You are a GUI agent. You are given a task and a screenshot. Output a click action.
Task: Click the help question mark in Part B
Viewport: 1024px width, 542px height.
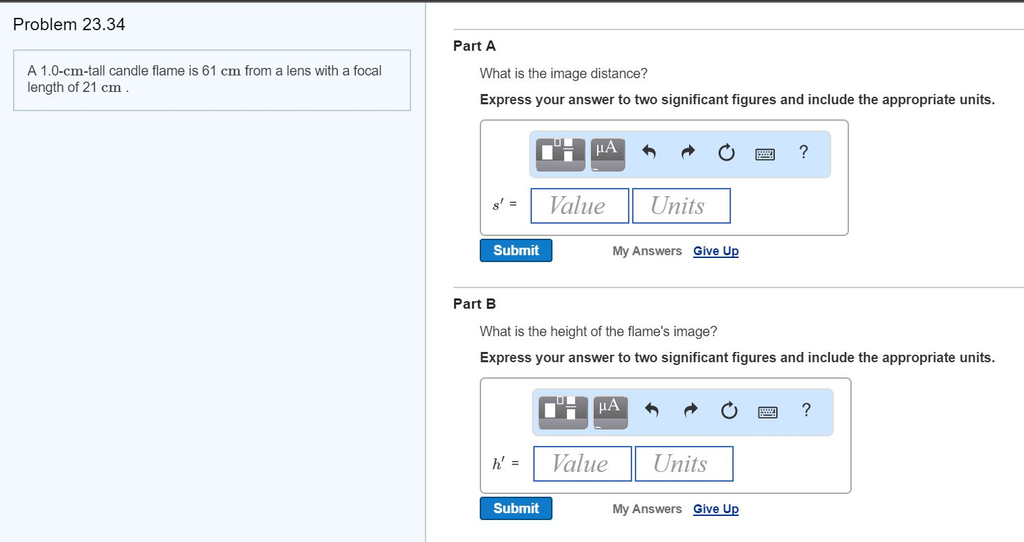806,410
